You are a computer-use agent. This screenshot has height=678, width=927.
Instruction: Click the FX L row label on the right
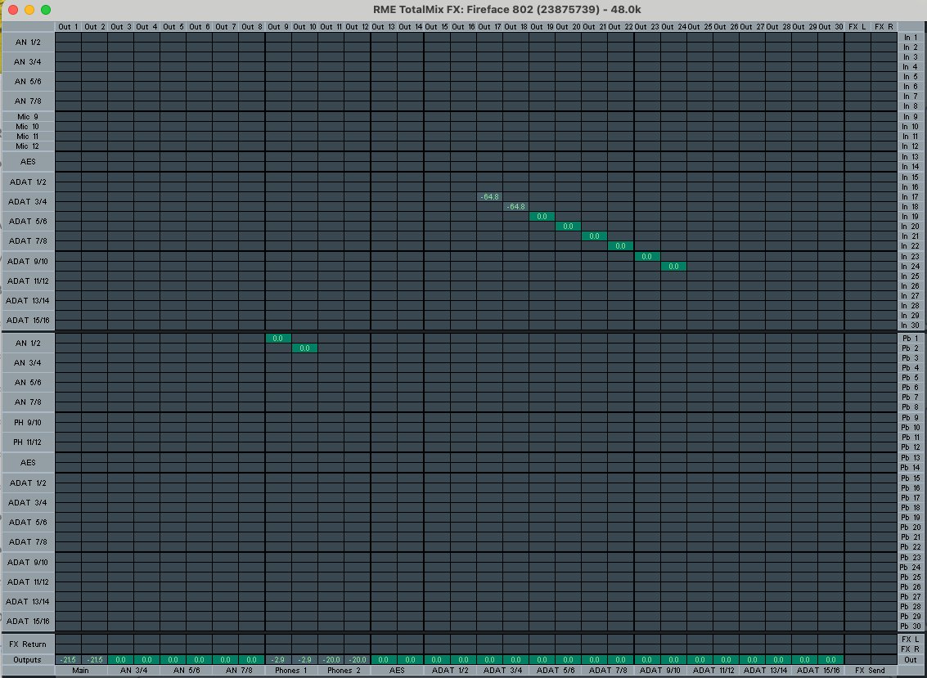[x=911, y=639]
